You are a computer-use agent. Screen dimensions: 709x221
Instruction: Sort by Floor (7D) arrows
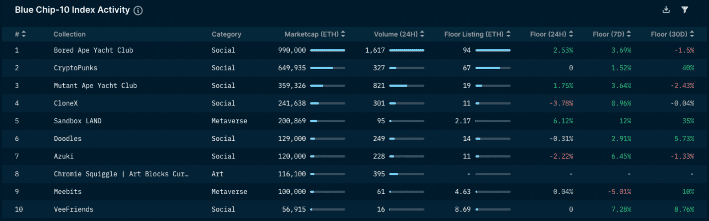pos(629,34)
